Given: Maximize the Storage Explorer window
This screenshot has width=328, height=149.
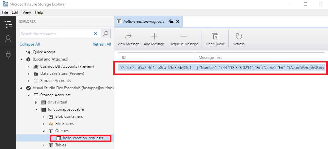Looking at the screenshot, I should (305, 4).
